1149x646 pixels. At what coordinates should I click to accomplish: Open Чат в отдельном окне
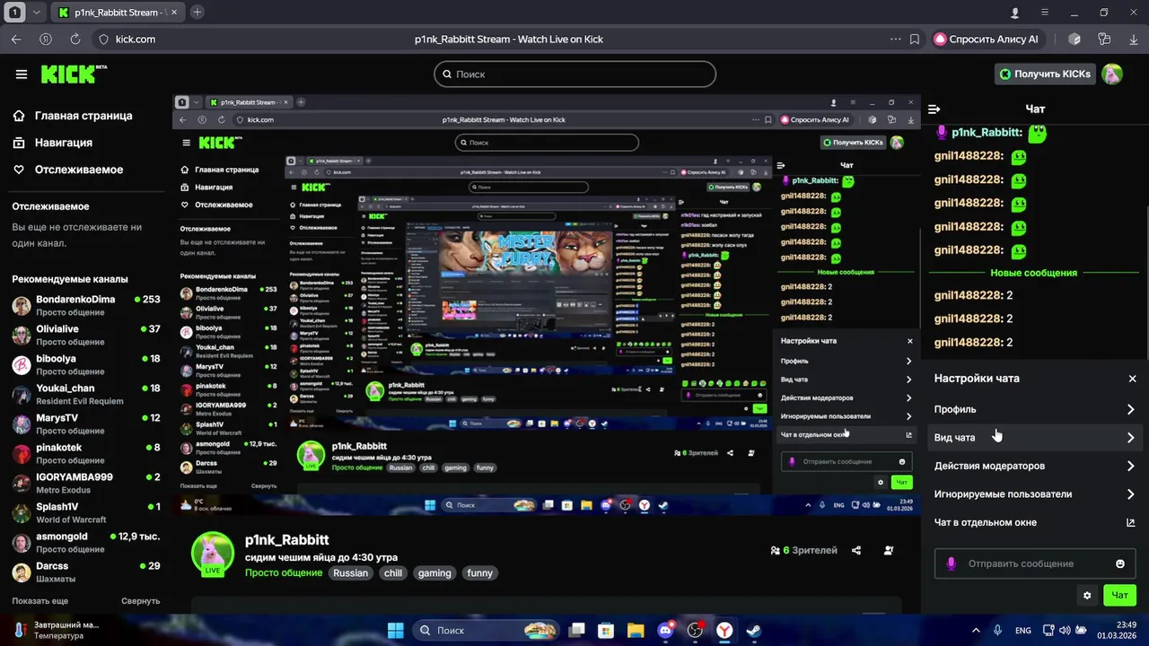[x=1035, y=522]
